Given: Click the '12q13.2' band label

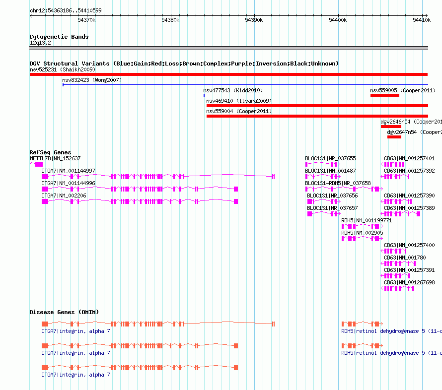Looking at the screenshot, I should (40, 43).
